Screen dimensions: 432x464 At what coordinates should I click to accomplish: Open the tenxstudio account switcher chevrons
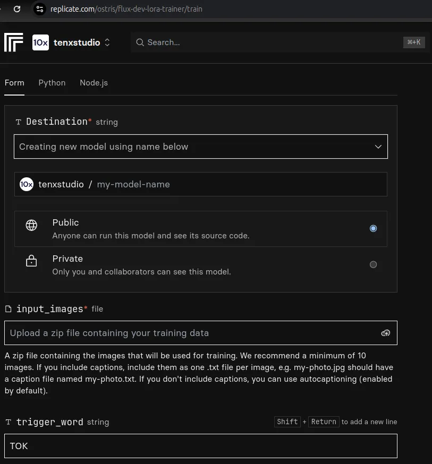107,42
